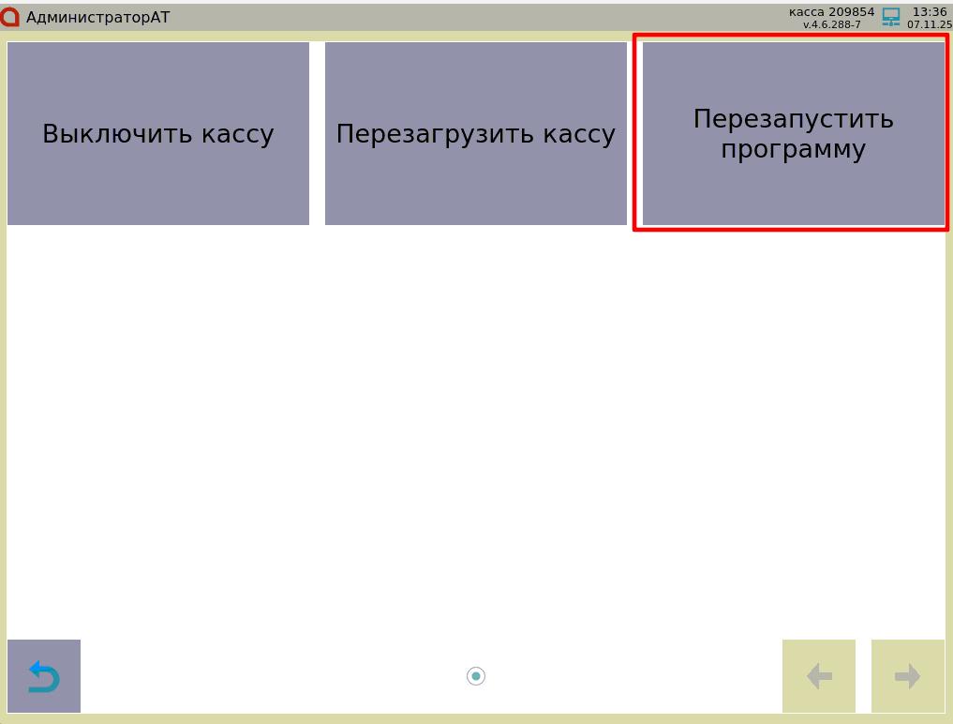
Task: Select the page indicator dot at bottom center
Action: [476, 676]
